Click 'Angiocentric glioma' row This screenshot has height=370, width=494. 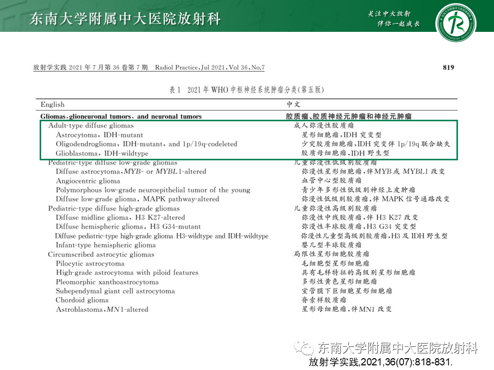[x=88, y=181]
